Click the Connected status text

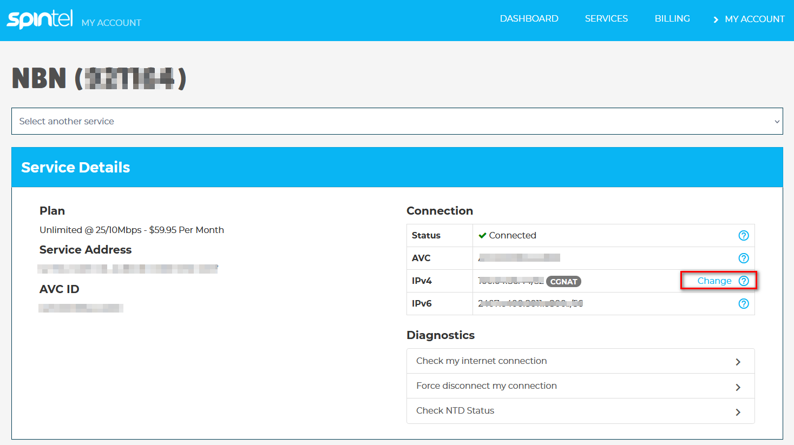pyautogui.click(x=513, y=235)
